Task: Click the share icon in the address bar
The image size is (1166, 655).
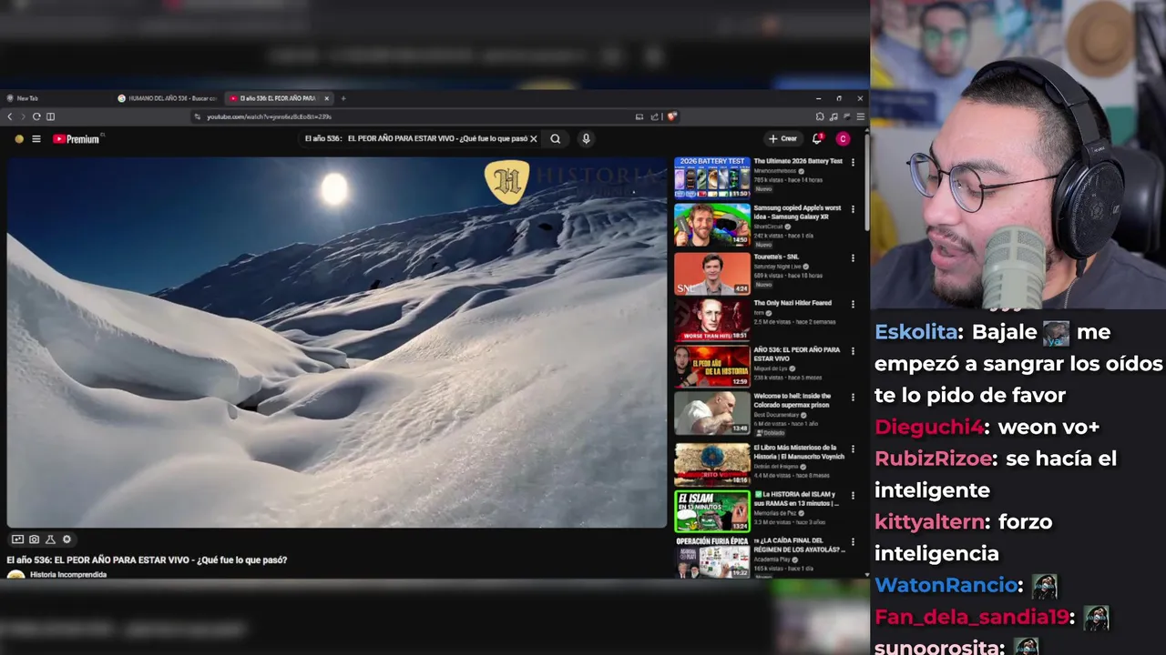Action: [654, 116]
